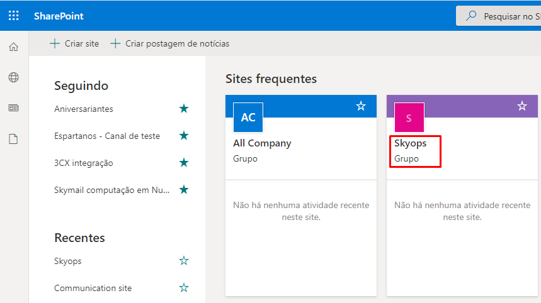
Task: Click the magnifier search icon
Action: 471,16
